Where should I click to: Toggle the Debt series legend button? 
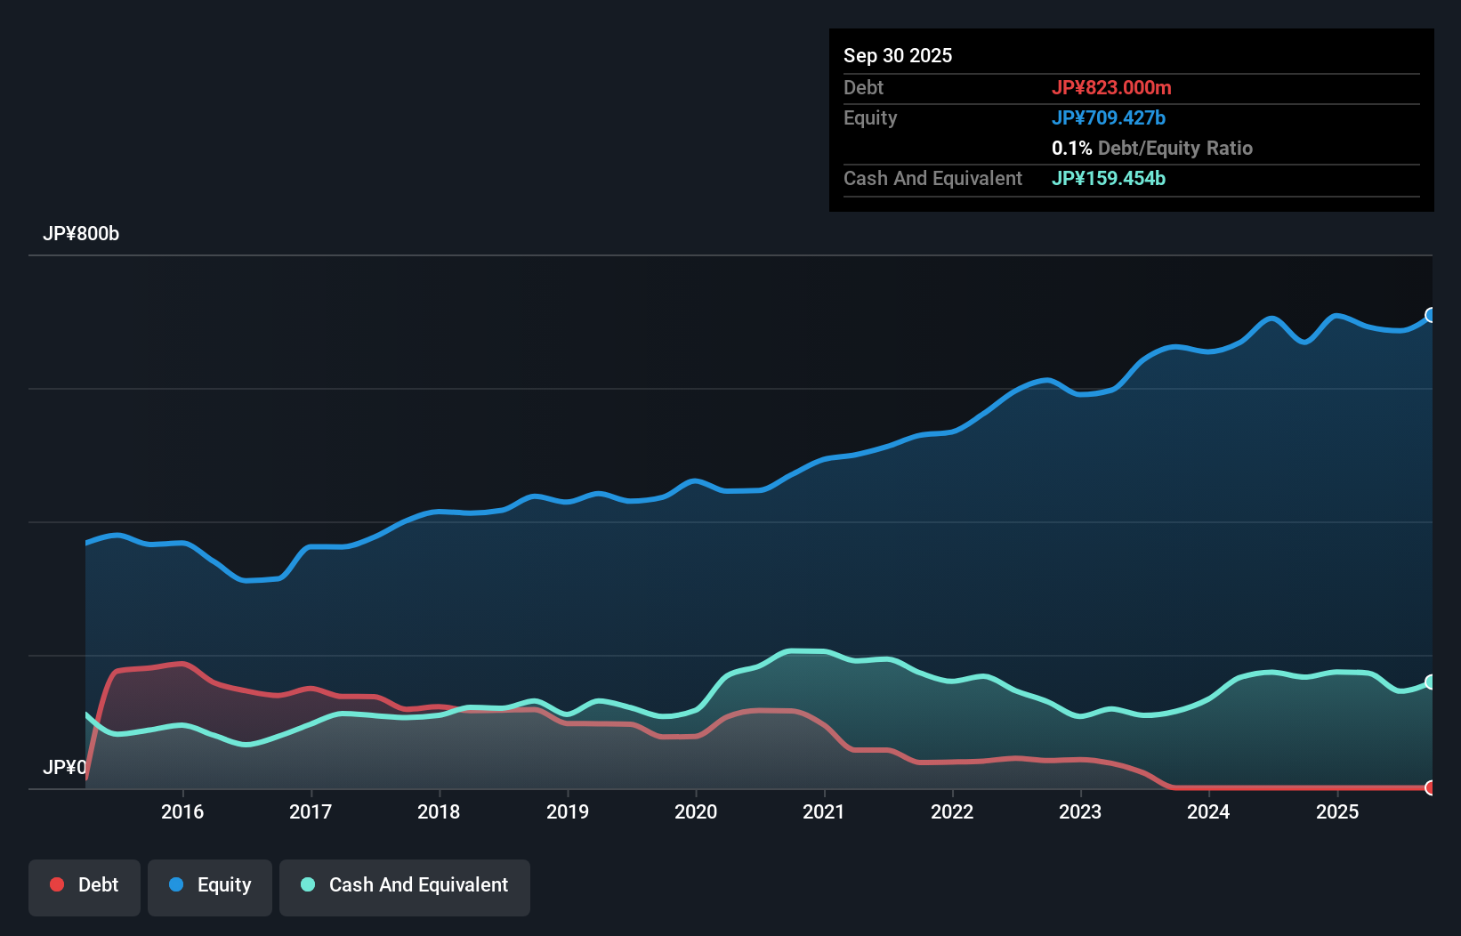click(85, 887)
